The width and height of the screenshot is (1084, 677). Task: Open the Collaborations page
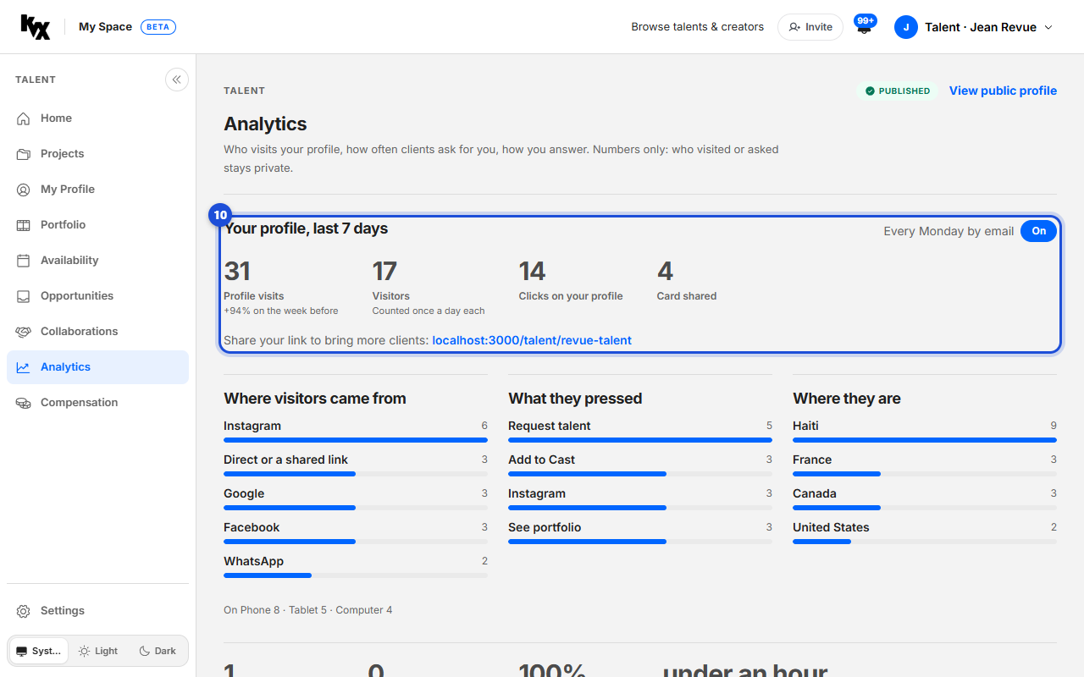pos(97,332)
